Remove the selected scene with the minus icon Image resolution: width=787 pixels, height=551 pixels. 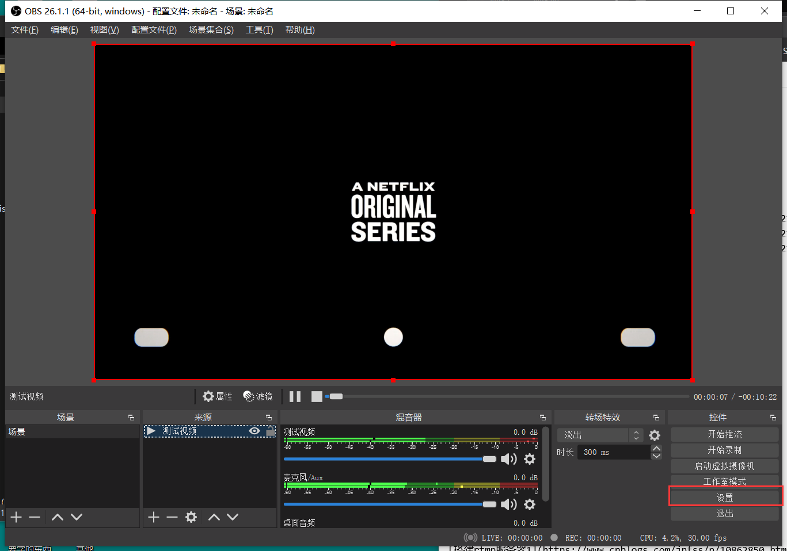[x=35, y=517]
